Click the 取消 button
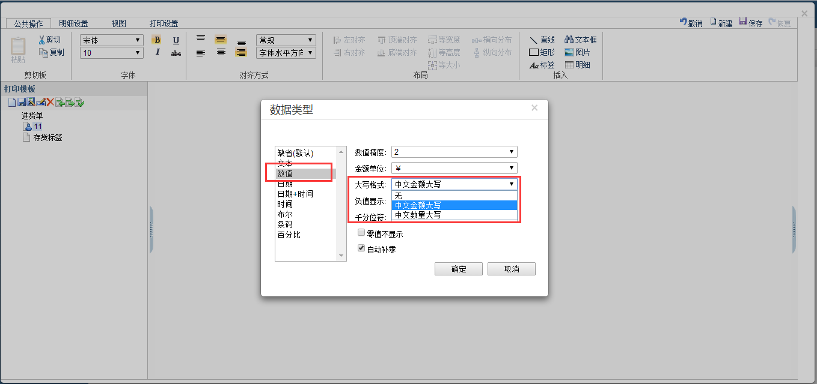The width and height of the screenshot is (817, 384). (x=511, y=269)
